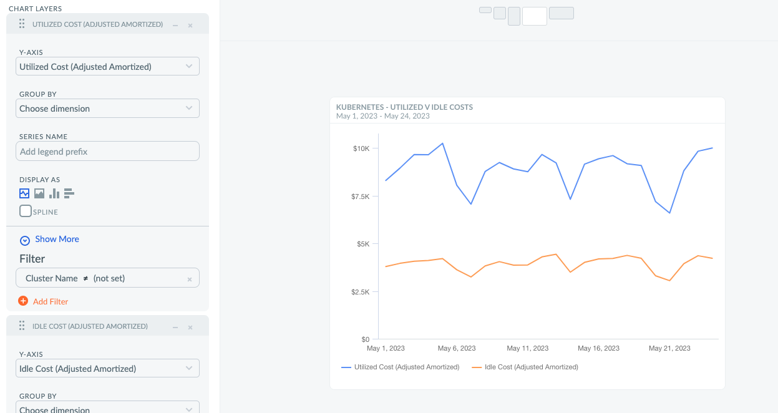Image resolution: width=778 pixels, height=413 pixels.
Task: Collapse the Utilized Cost layer panel
Action: tap(175, 26)
